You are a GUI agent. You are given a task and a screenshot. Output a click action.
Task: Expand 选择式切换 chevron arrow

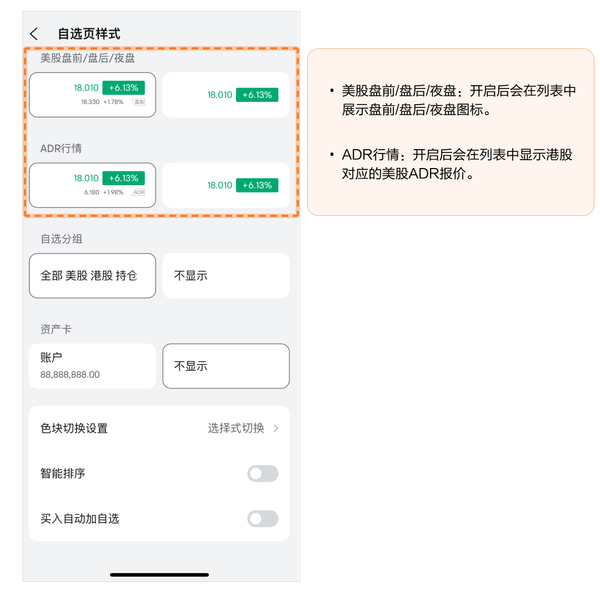pyautogui.click(x=276, y=428)
